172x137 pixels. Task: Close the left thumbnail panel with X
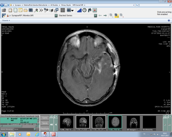click(x=56, y=117)
